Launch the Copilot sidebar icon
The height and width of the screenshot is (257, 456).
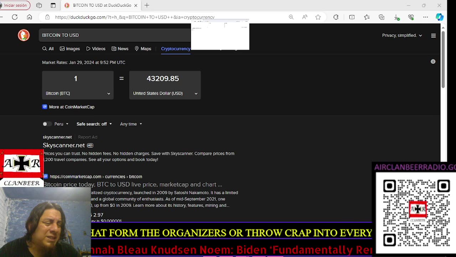tap(440, 17)
